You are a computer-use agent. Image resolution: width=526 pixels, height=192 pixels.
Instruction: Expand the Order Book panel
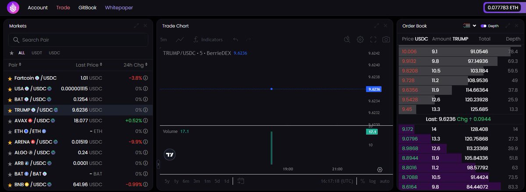pyautogui.click(x=507, y=26)
